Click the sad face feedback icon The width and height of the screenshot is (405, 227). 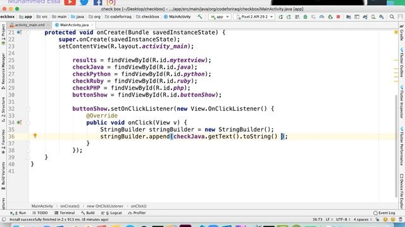point(393,219)
